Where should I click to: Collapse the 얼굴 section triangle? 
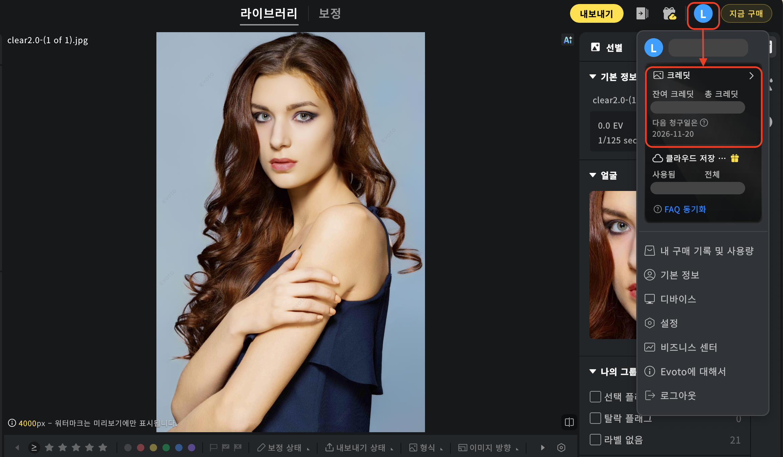pyautogui.click(x=593, y=175)
